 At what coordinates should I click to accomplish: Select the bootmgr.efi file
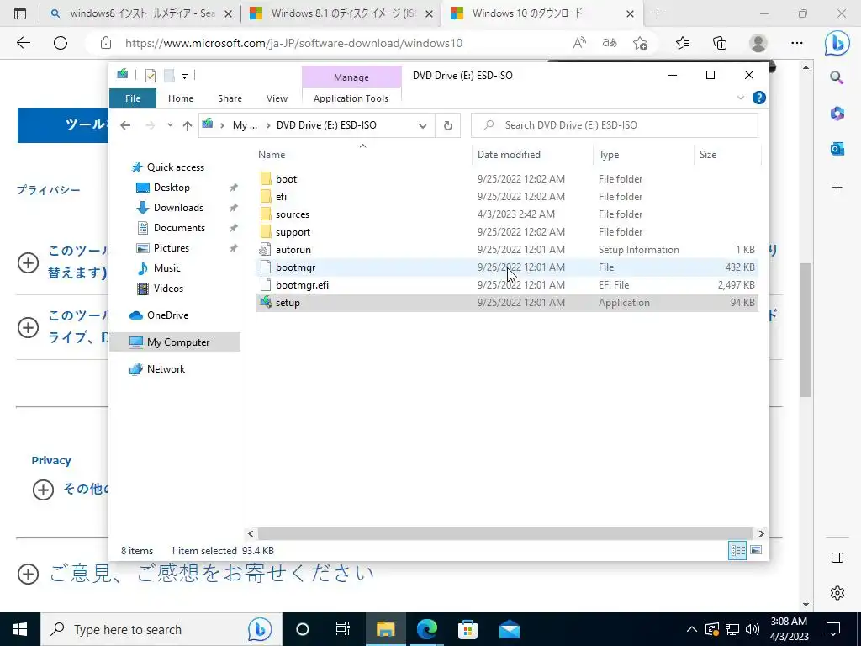point(506,285)
